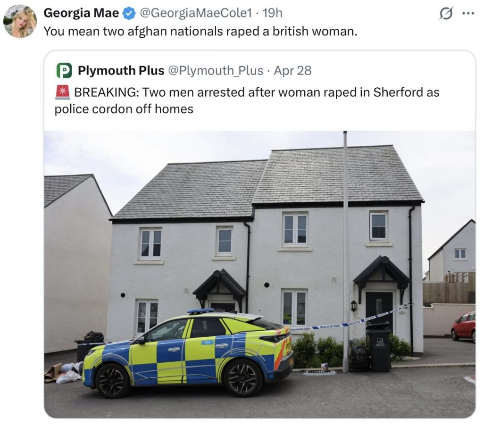Open the quoted tweet headline mentioning Sherford
Viewport: 483px width, 425px height.
247,100
